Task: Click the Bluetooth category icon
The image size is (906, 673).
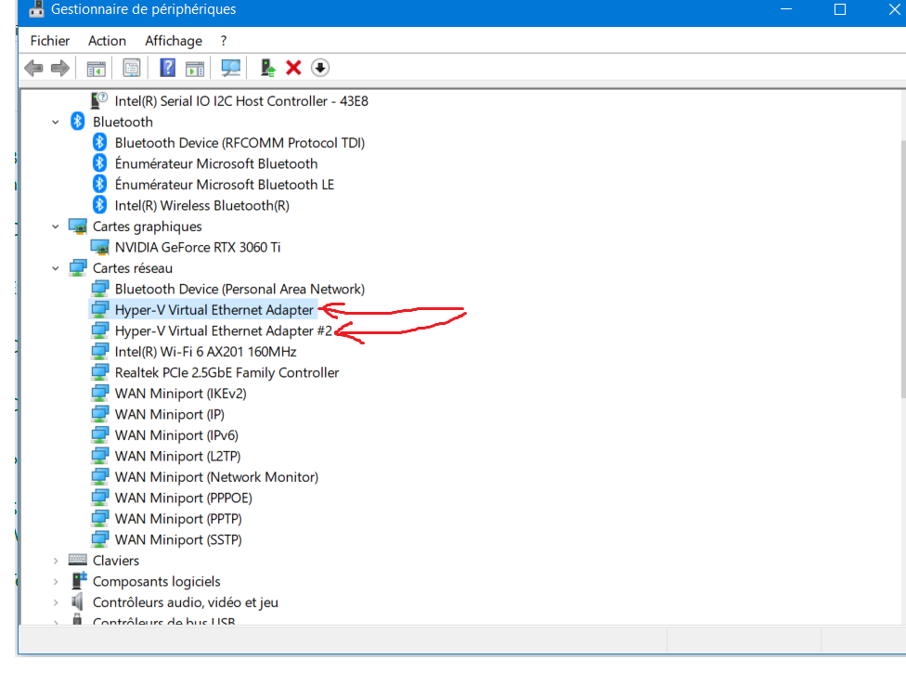Action: [x=77, y=122]
